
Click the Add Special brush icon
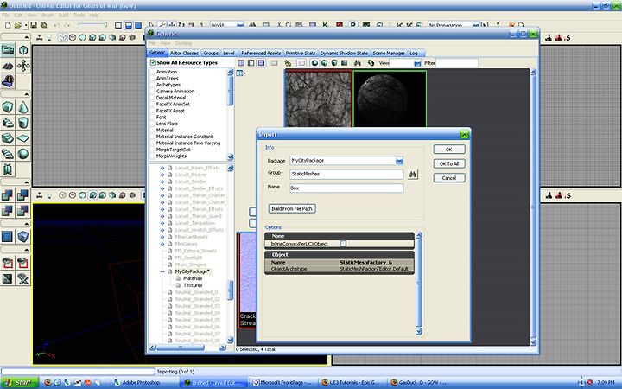click(x=8, y=237)
